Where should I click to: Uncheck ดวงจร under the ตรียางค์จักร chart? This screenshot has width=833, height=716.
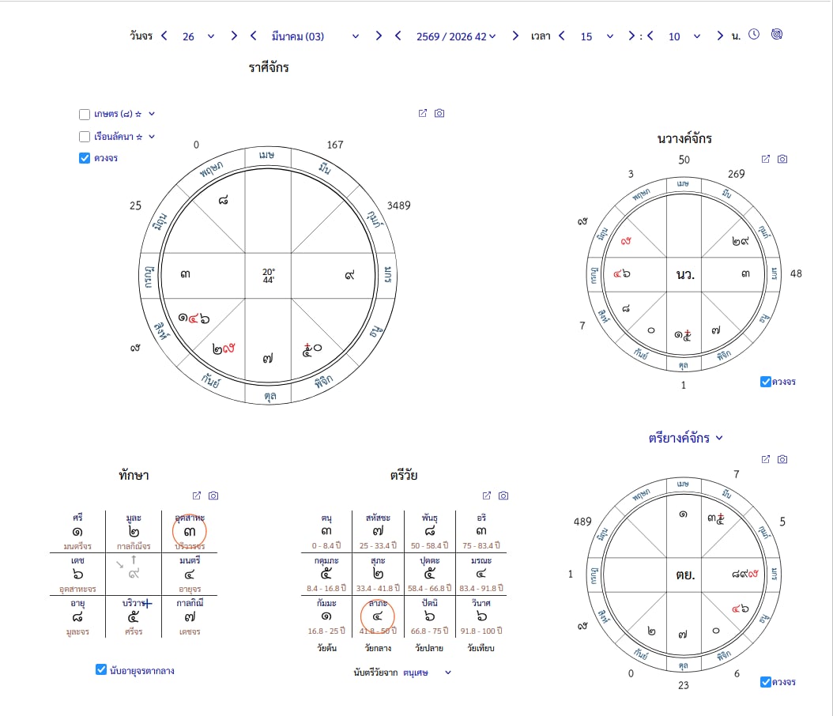point(766,682)
